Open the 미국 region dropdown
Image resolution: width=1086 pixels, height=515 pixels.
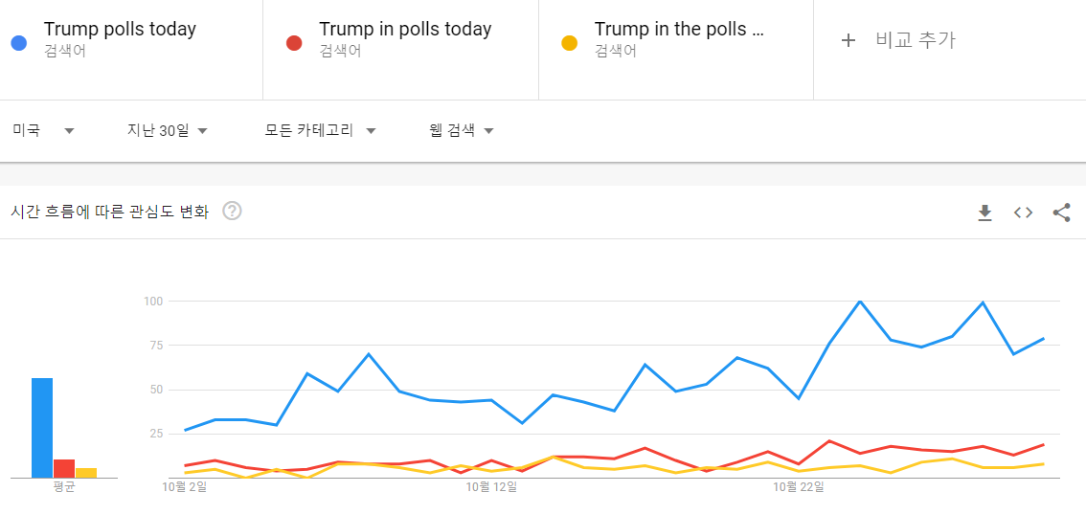43,131
